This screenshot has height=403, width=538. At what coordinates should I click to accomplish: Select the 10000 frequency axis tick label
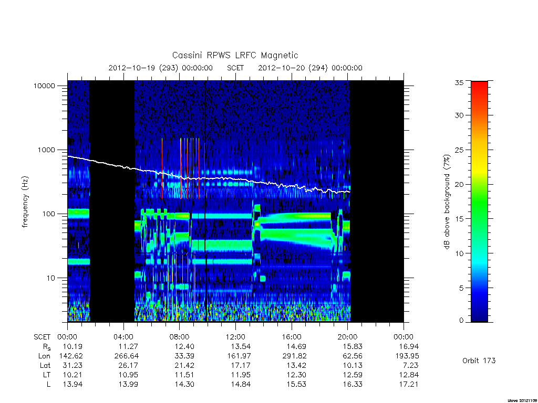click(44, 86)
